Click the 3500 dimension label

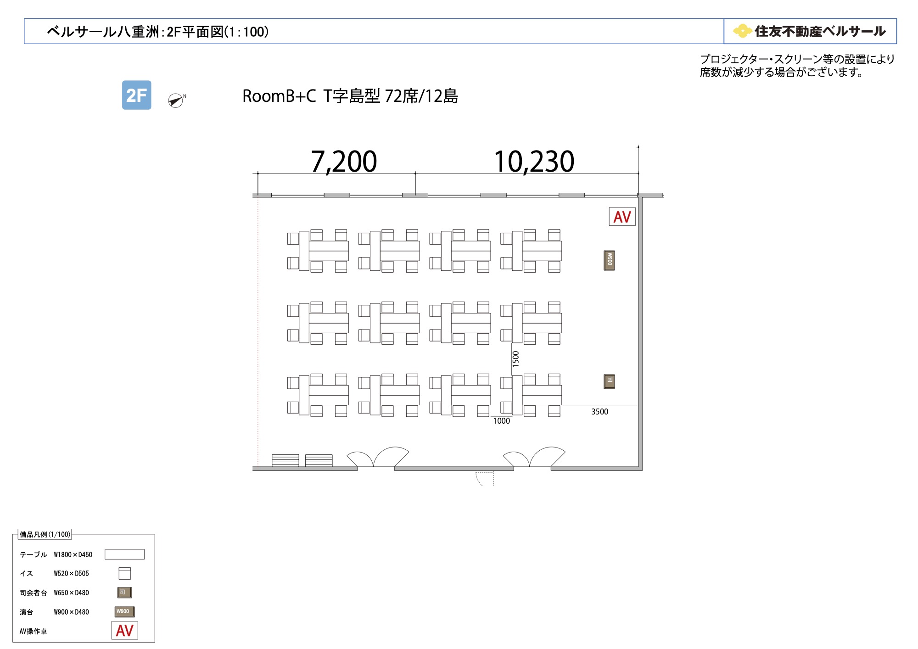(x=599, y=412)
